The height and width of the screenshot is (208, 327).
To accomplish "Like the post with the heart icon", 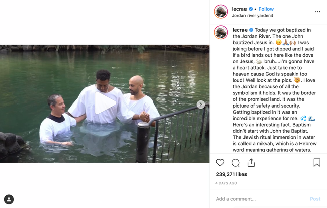I will [x=220, y=163].
